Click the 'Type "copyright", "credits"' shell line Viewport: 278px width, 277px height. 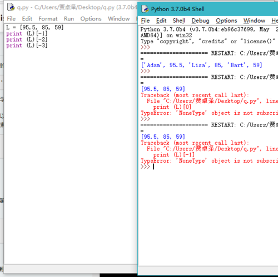(x=208, y=41)
